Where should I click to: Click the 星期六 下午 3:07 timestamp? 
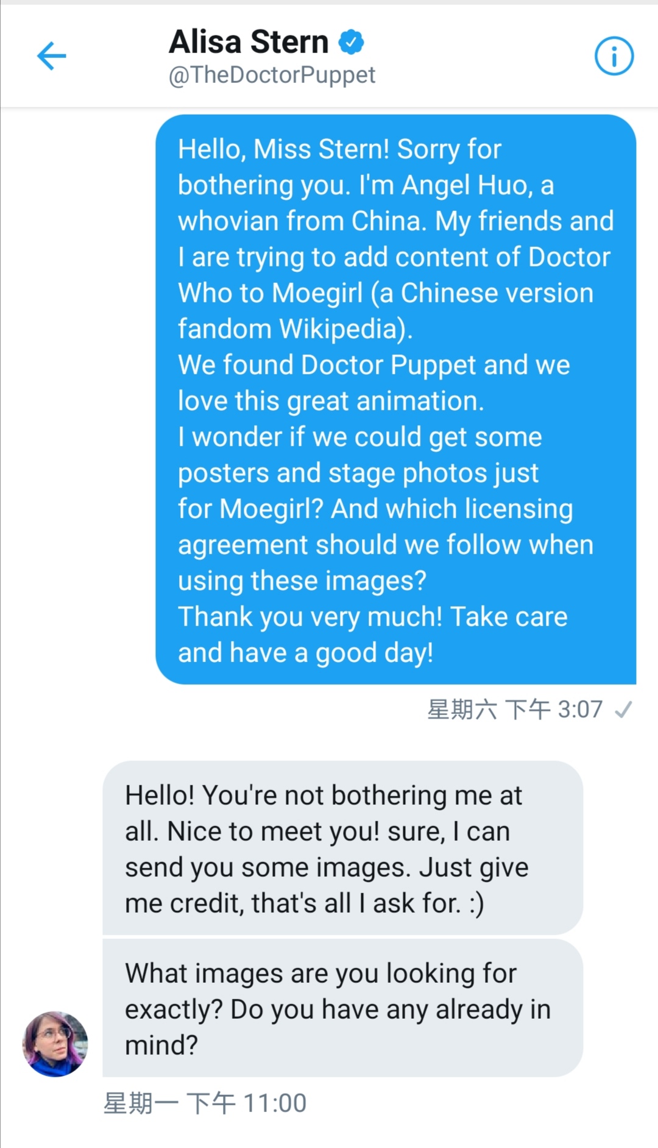click(x=515, y=710)
